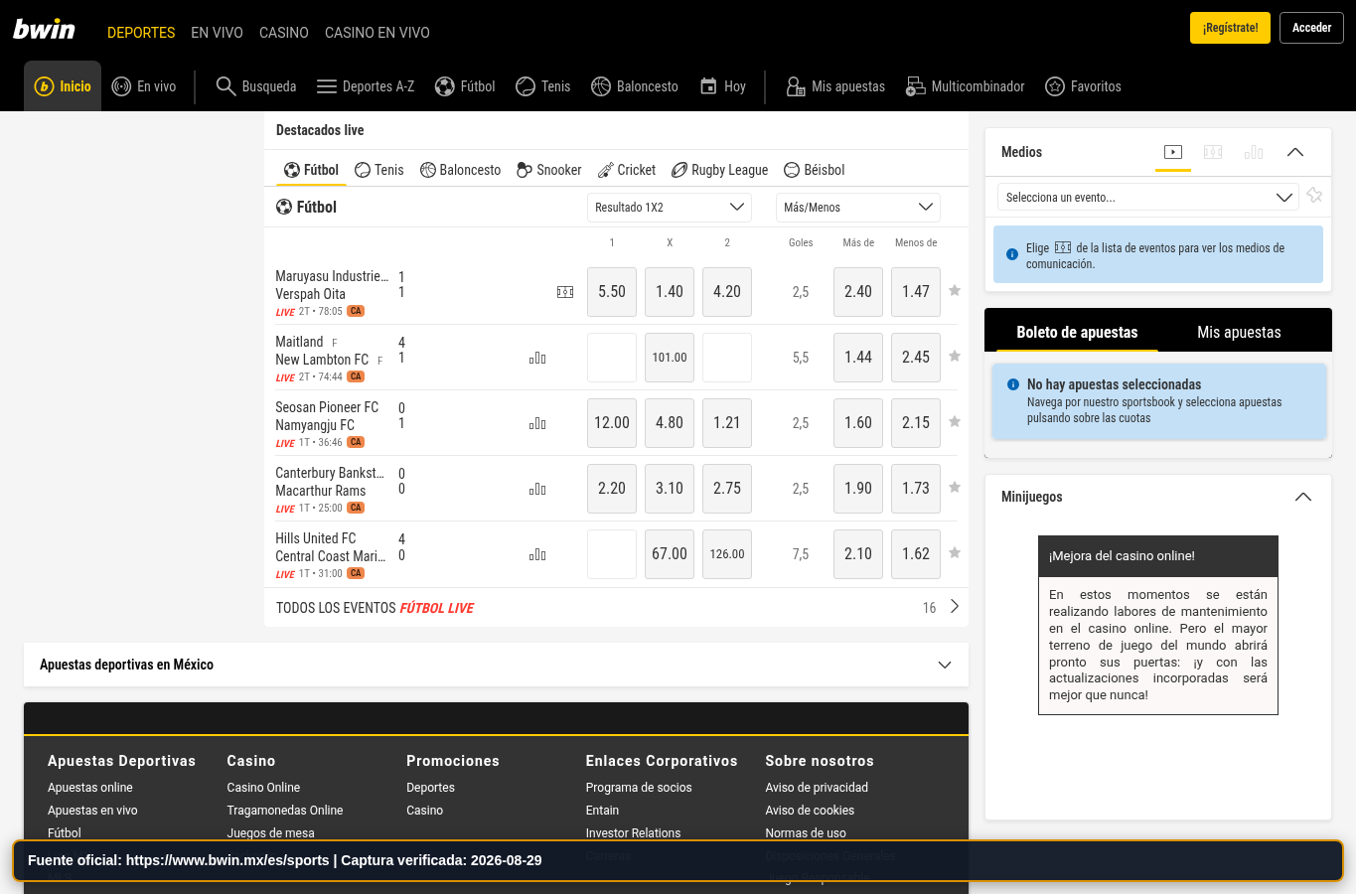Collapse the Minijuegos panel
This screenshot has width=1356, height=894.
click(x=1303, y=497)
